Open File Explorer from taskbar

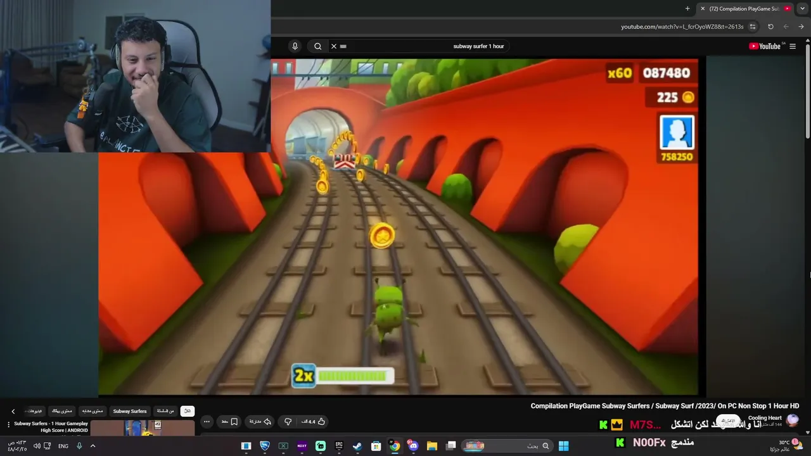(x=432, y=446)
